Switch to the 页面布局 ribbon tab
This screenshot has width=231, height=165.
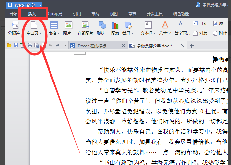pyautogui.click(x=55, y=14)
